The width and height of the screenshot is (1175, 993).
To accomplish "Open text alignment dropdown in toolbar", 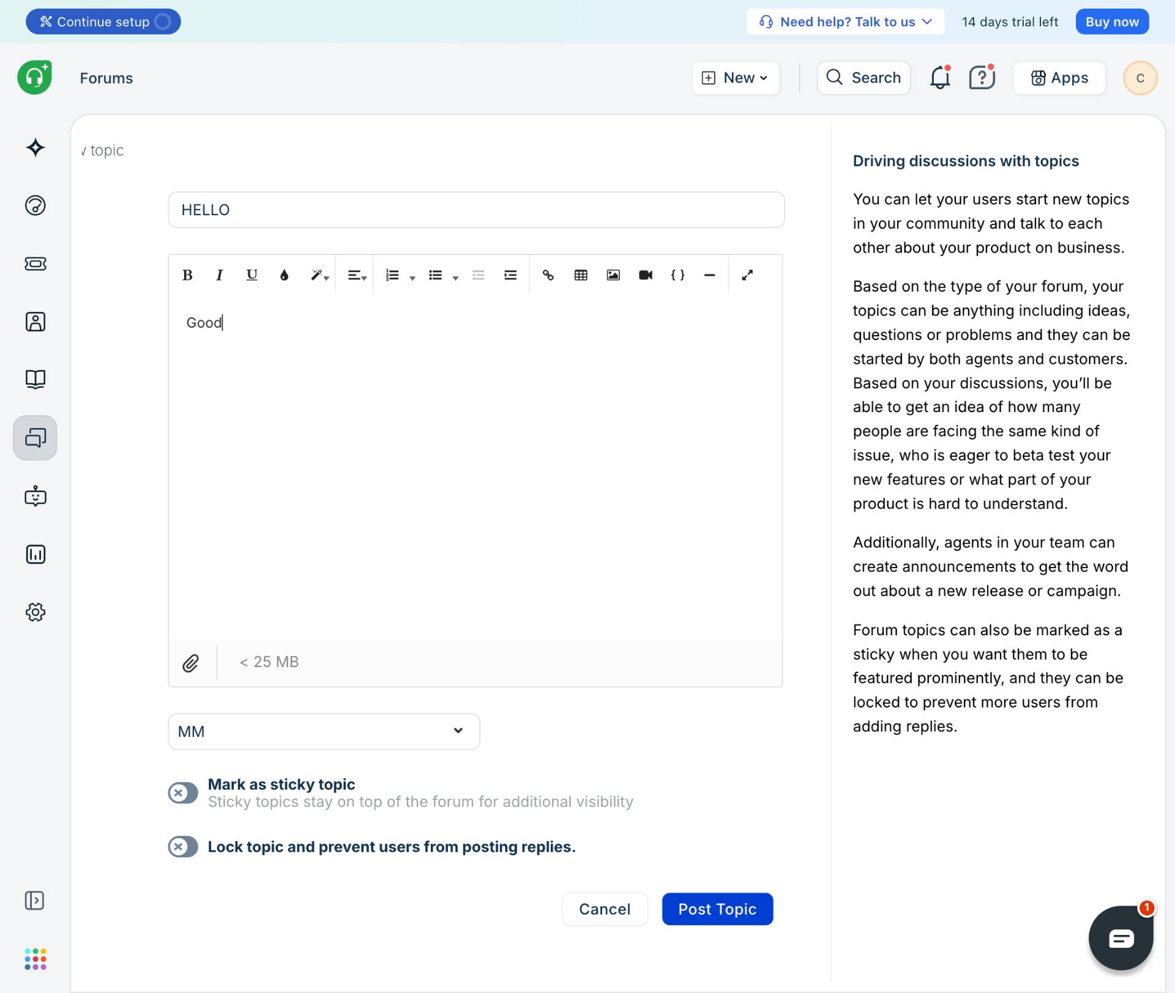I will [x=357, y=275].
